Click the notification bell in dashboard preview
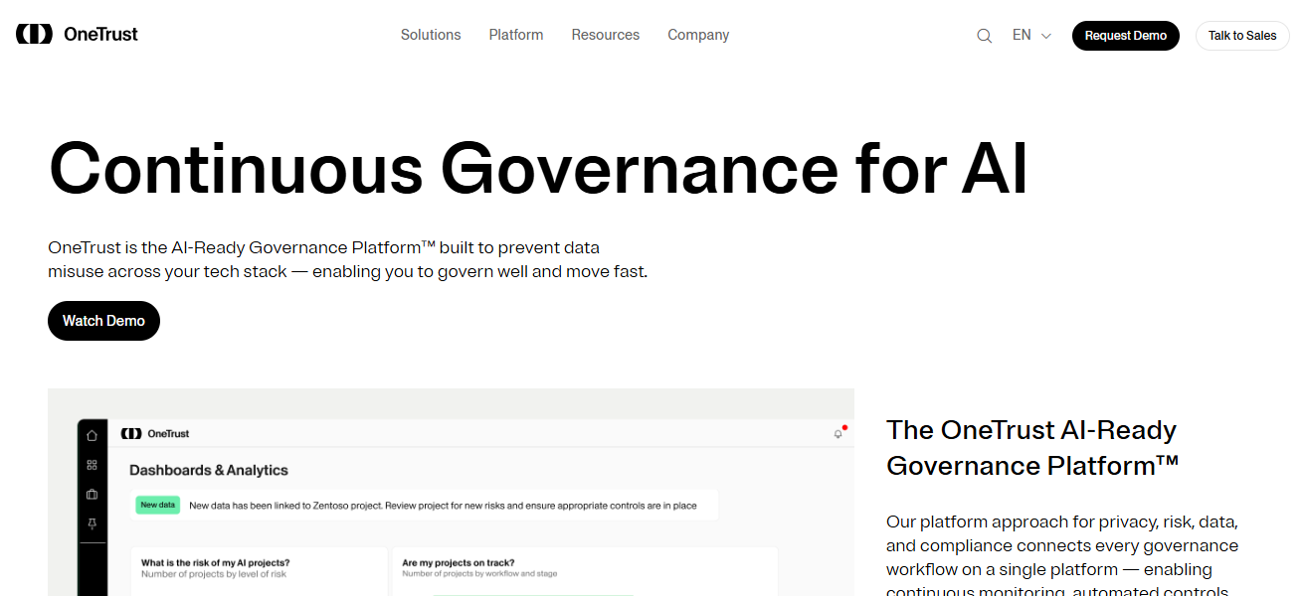This screenshot has height=596, width=1305. point(839,434)
